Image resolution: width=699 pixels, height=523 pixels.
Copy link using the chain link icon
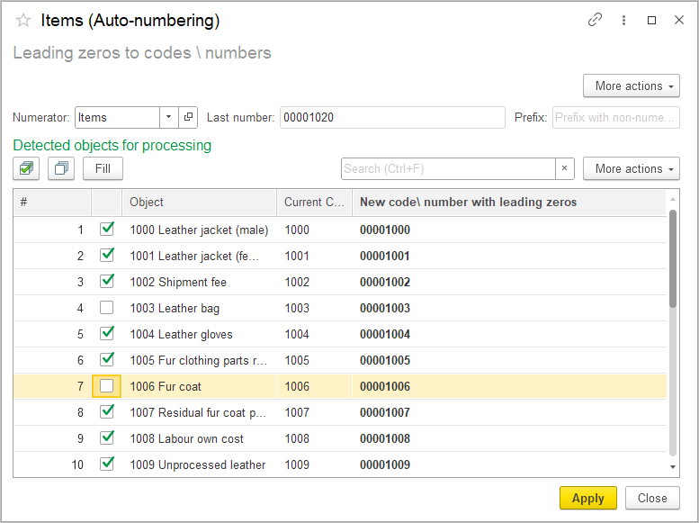click(x=595, y=20)
